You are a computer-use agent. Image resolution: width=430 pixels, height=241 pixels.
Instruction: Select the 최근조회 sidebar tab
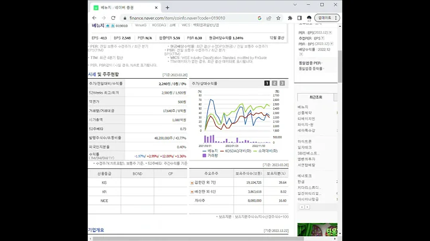click(316, 97)
